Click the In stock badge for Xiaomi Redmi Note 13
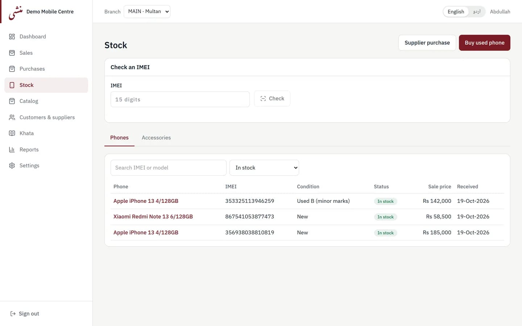Image resolution: width=522 pixels, height=326 pixels. (x=385, y=217)
